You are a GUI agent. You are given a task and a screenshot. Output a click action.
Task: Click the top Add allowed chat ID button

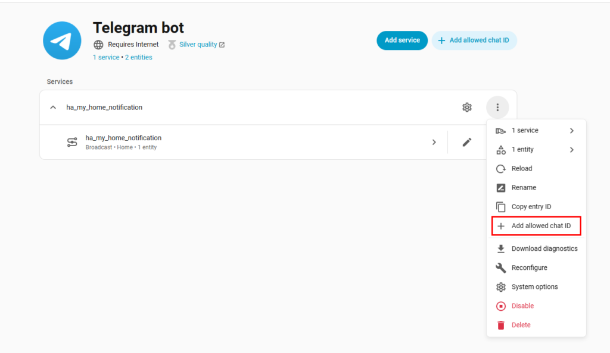click(x=474, y=40)
